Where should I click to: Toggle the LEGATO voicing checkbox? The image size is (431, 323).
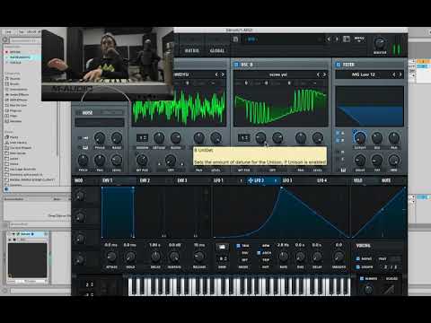point(357,266)
